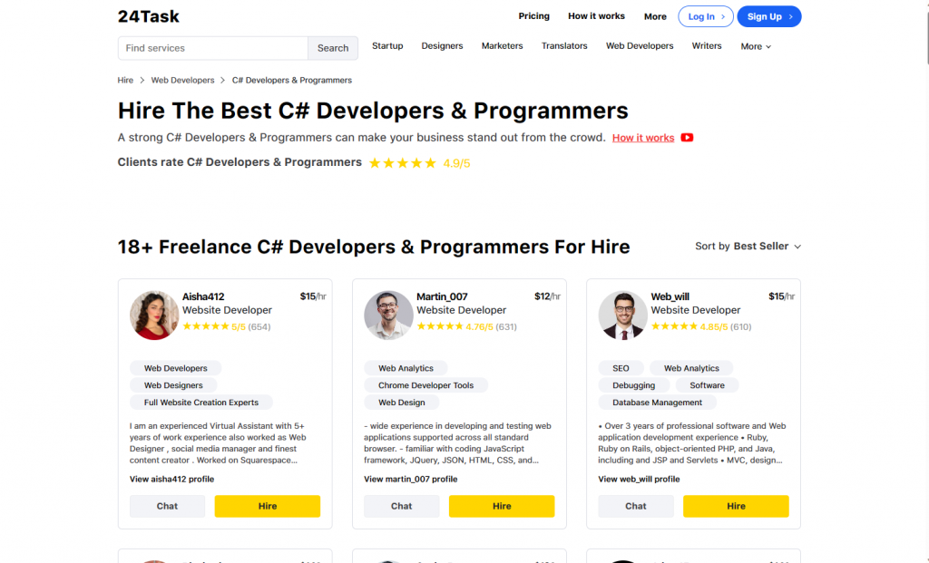Open the Pricing page

[x=533, y=16]
